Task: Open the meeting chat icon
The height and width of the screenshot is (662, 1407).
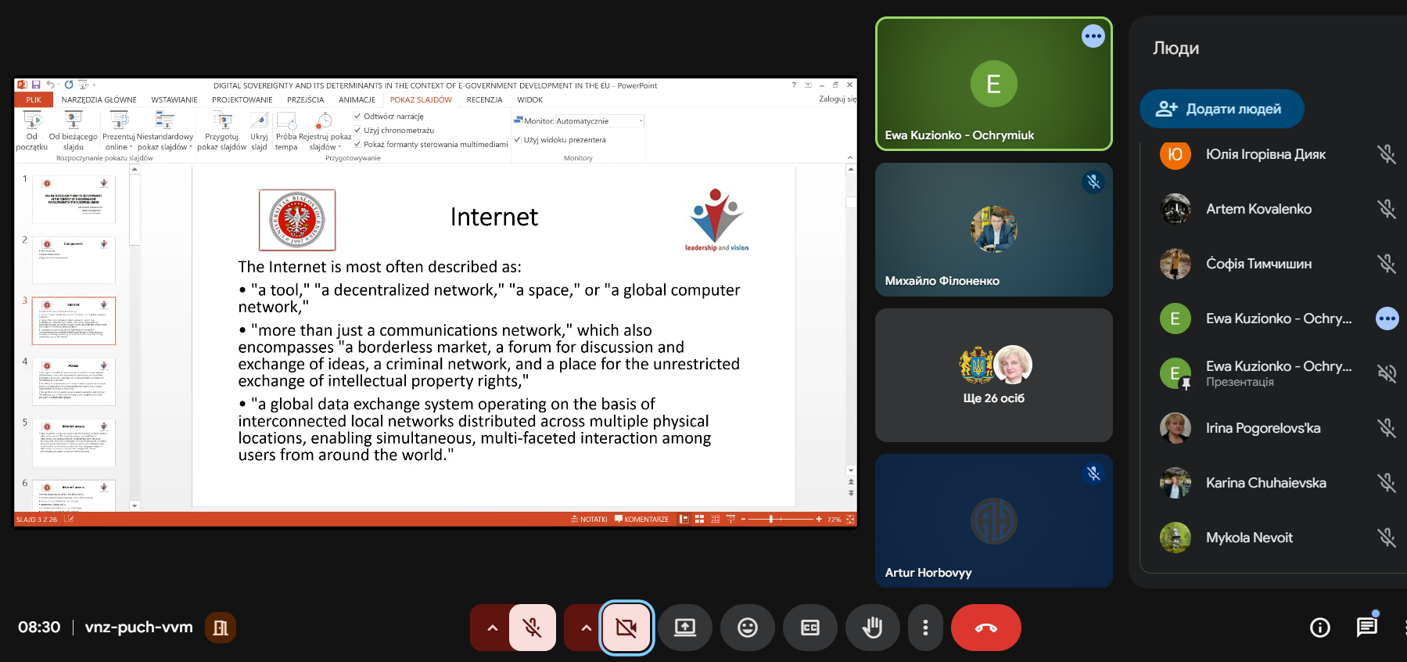Action: [1367, 627]
